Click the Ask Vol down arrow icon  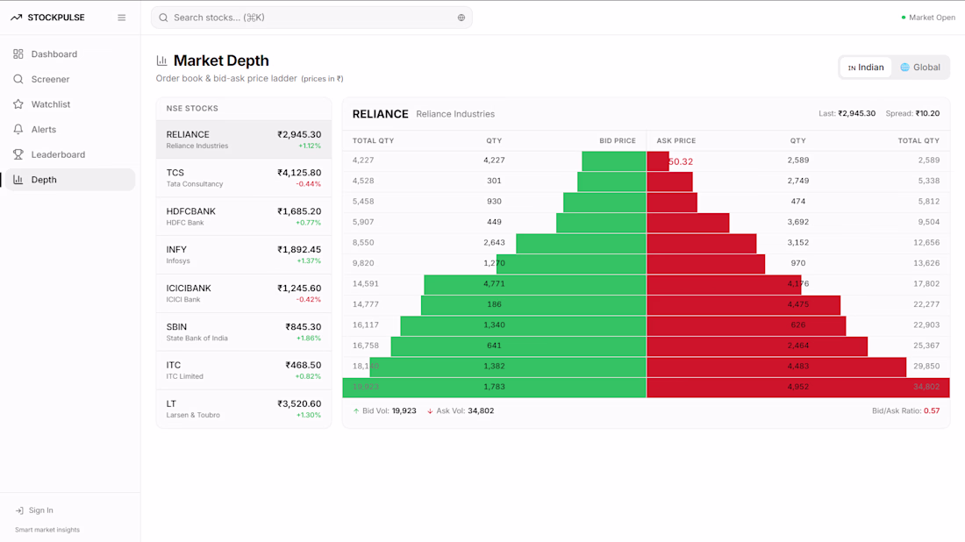[430, 411]
